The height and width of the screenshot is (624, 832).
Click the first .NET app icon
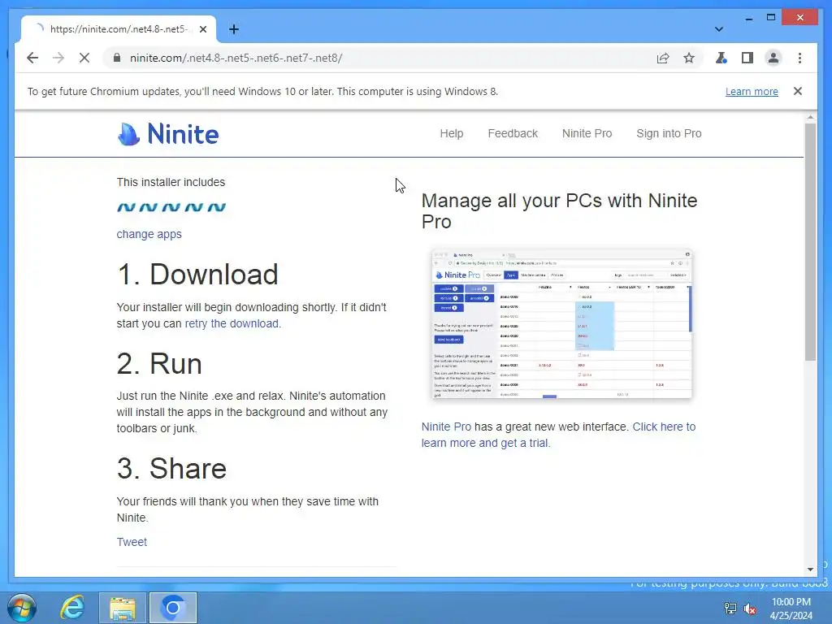click(x=126, y=207)
